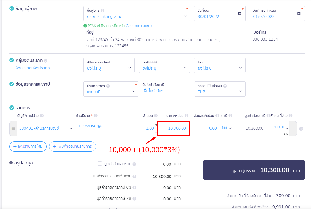
Task: Open the ประเภทราคา dropdown showing แยกภาษี
Action: (x=111, y=89)
